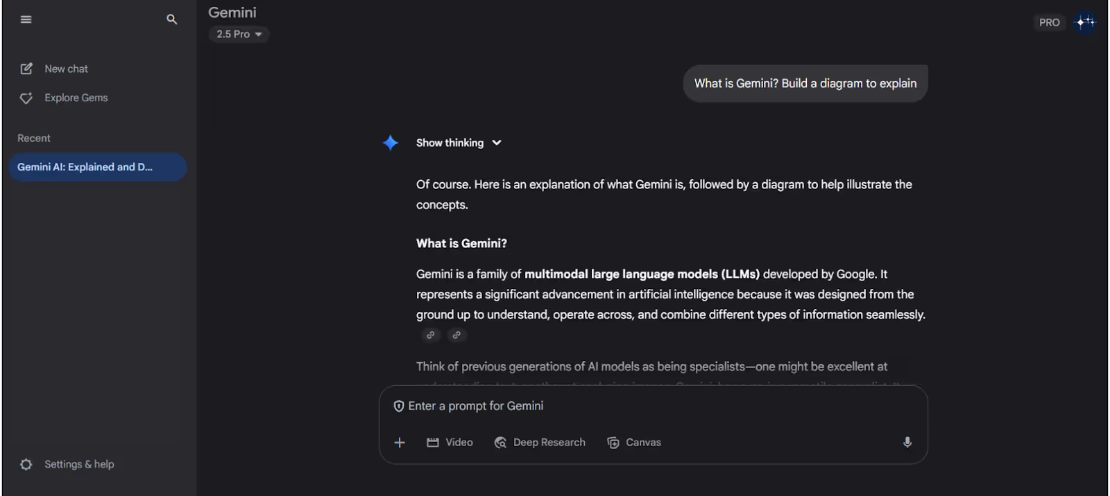Click the sparkle account avatar

click(x=1085, y=22)
